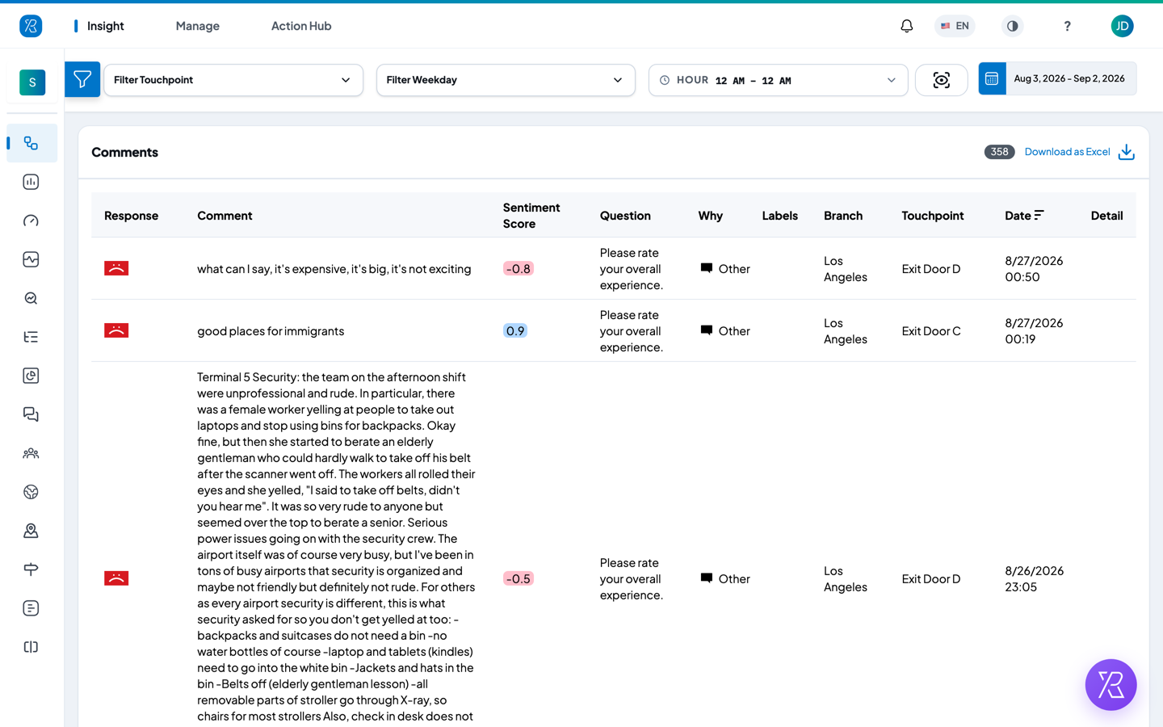Click the download arrow icon
Viewport: 1163px width, 727px height.
(1127, 152)
